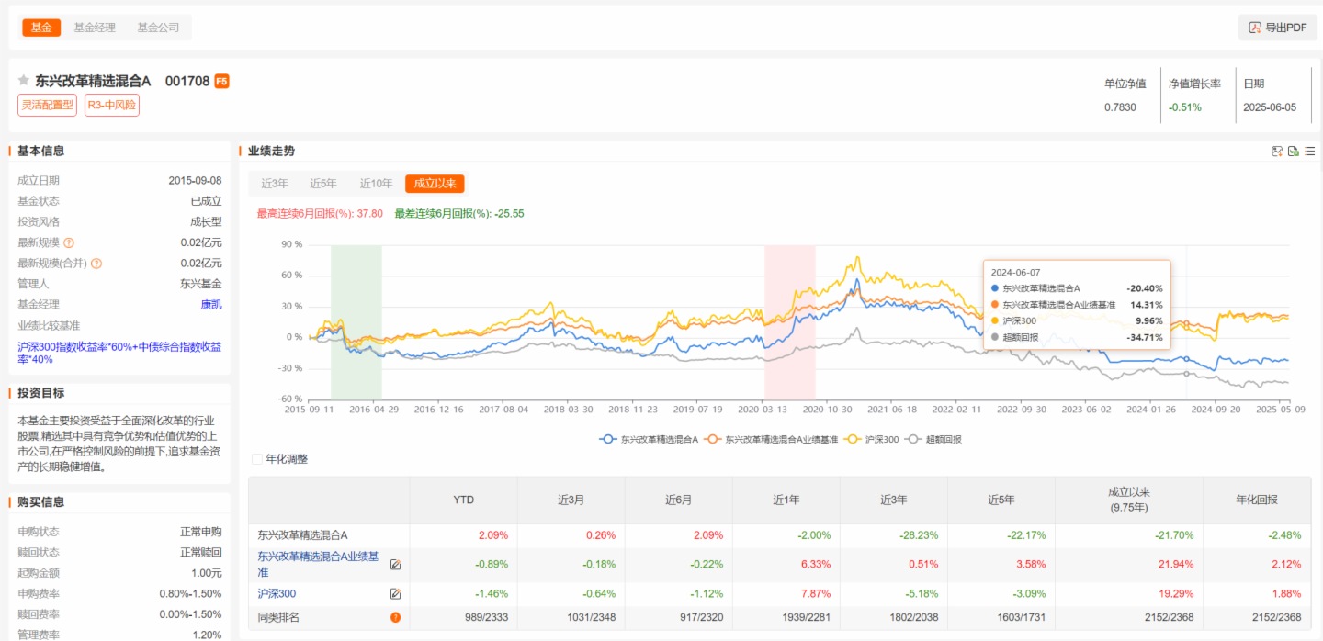This screenshot has height=641, width=1323.
Task: Open fund manager 康凯 link
Action: pos(211,305)
